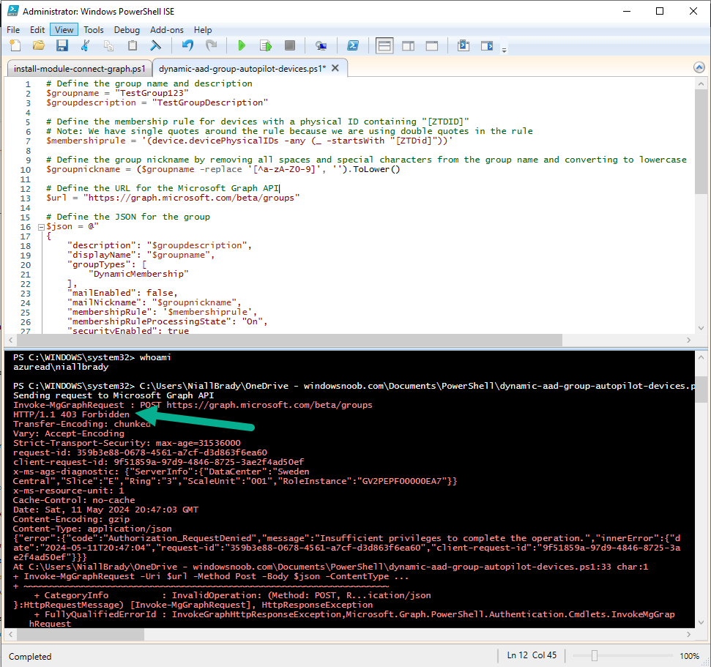Open the Debug menu
Screen dimensions: 711x667
pyautogui.click(x=127, y=30)
